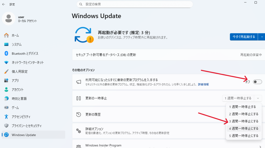The height and width of the screenshot is (148, 265).
Task: Open the 1 週間一時停止する combo box
Action: point(238,98)
